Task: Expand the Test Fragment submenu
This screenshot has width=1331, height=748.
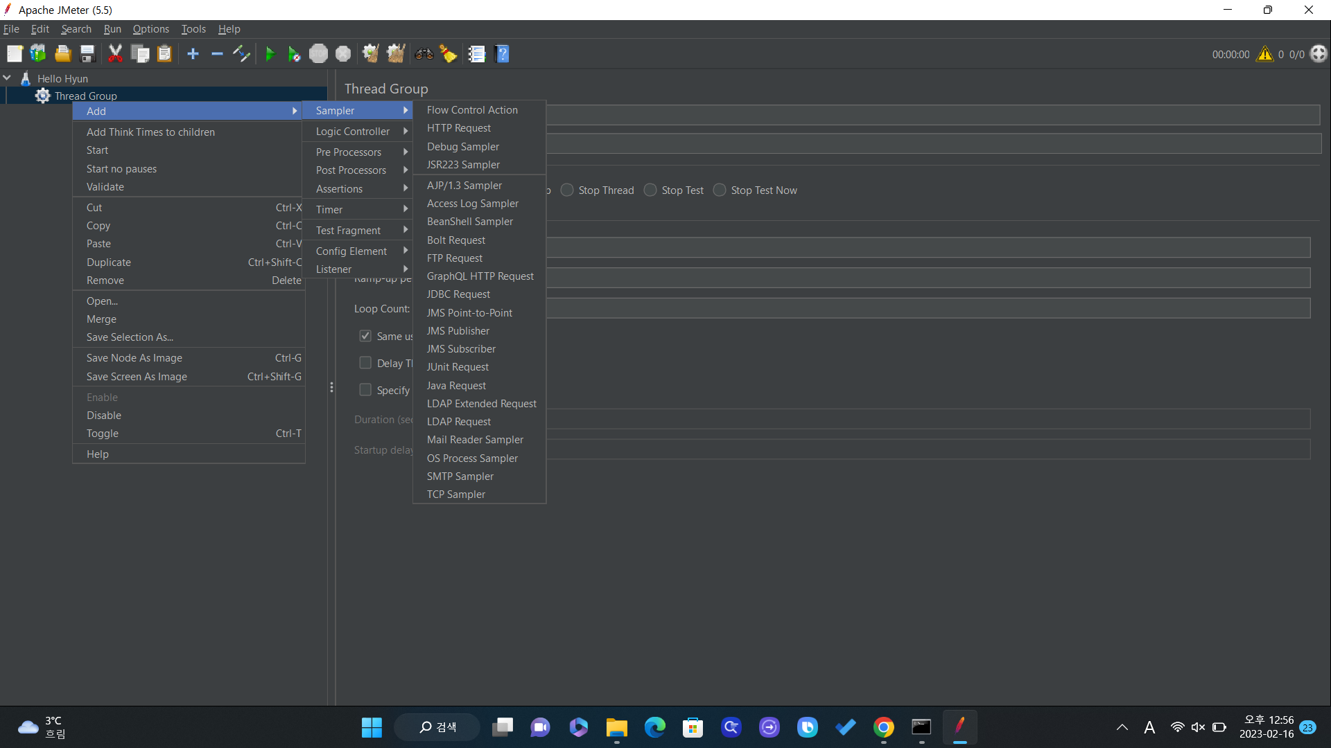Action: coord(358,231)
